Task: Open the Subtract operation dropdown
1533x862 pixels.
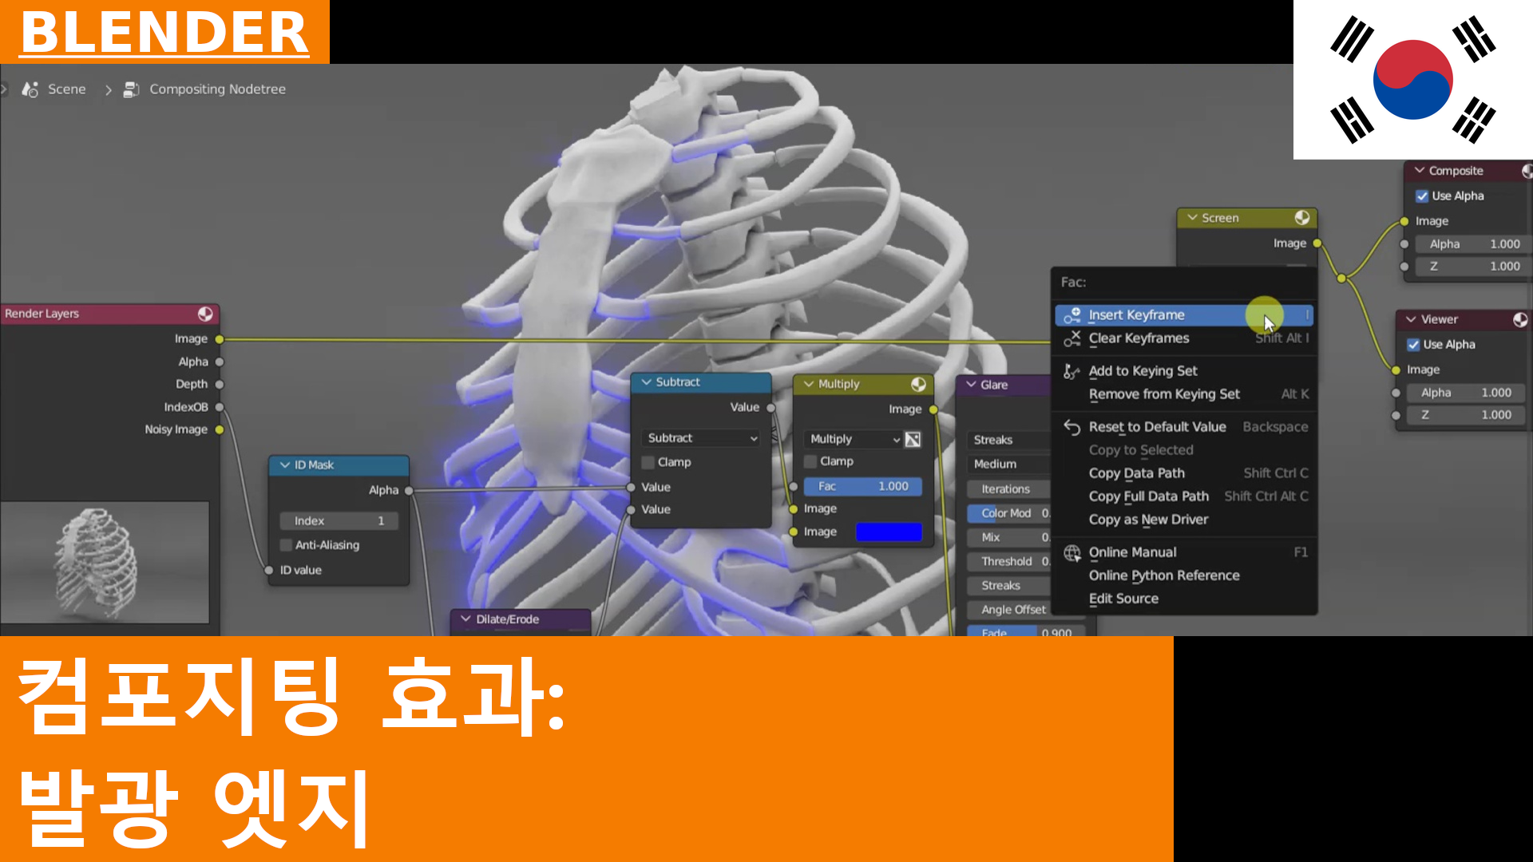Action: (700, 438)
